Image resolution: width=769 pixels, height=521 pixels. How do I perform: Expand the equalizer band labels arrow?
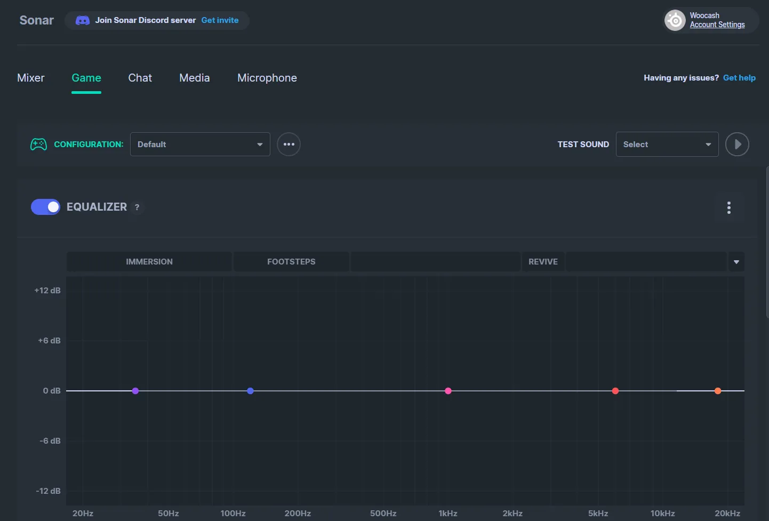point(736,262)
